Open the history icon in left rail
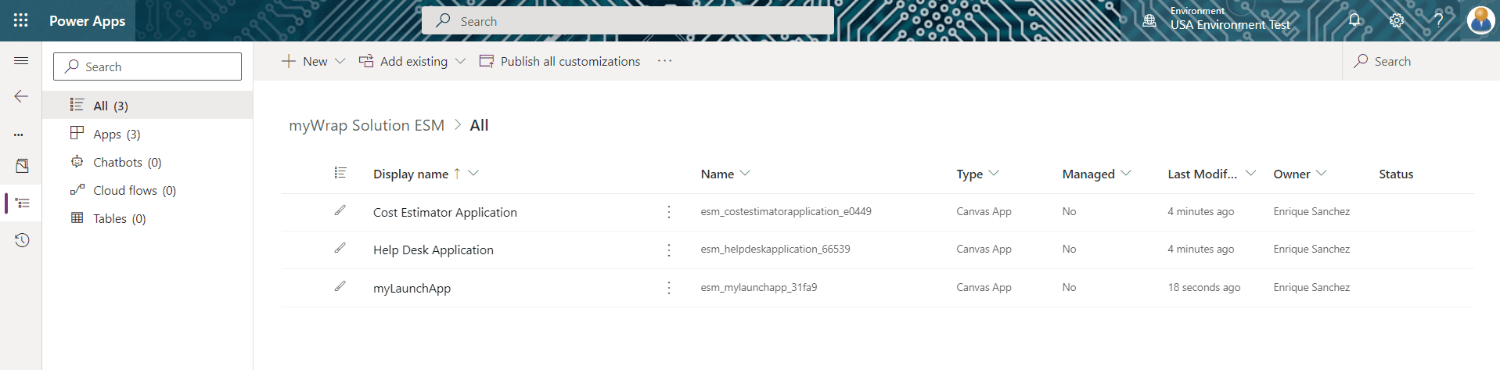Viewport: 1500px width, 370px height. pyautogui.click(x=22, y=240)
